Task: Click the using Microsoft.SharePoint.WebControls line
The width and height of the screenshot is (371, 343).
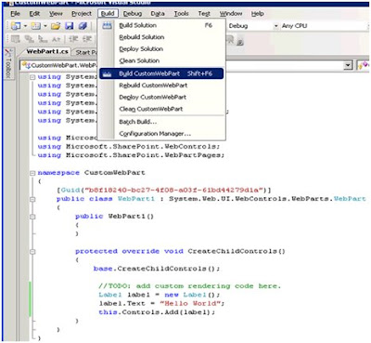Action: click(x=129, y=147)
